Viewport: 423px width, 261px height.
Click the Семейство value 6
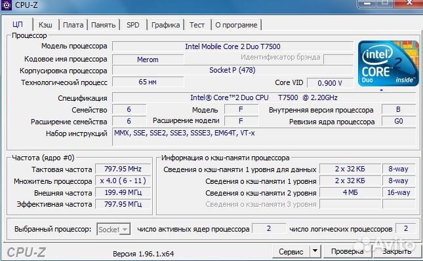tap(129, 109)
